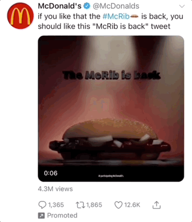
Task: Click the 12.6K likes count
Action: click(132, 205)
